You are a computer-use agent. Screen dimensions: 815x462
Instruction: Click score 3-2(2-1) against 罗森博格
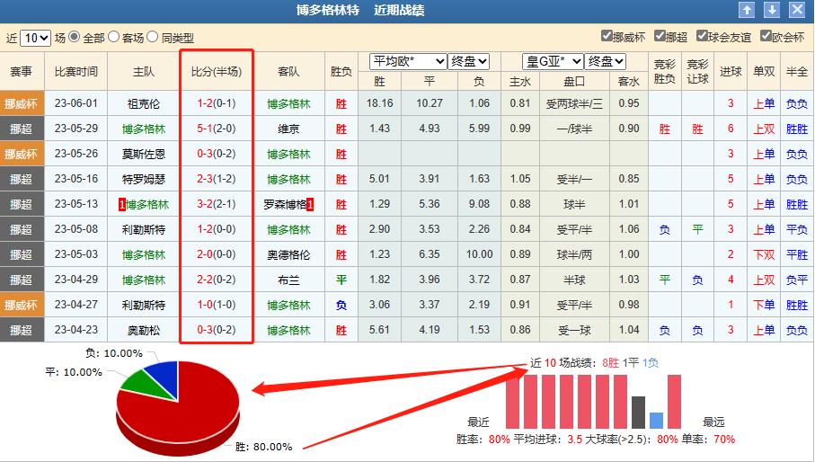click(217, 204)
